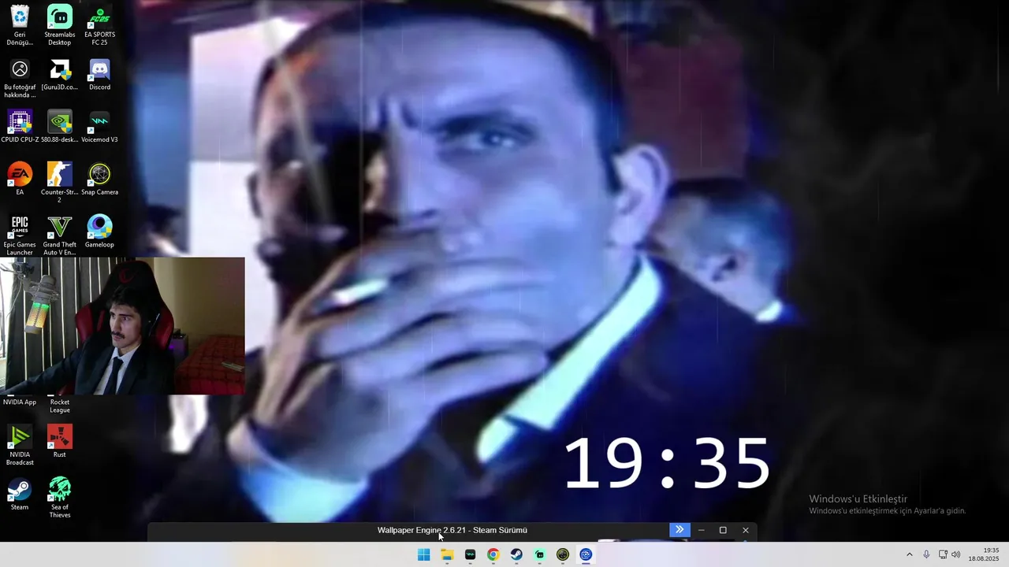
Task: Select the active Wallpaper Engine taskbar icon
Action: pos(586,554)
